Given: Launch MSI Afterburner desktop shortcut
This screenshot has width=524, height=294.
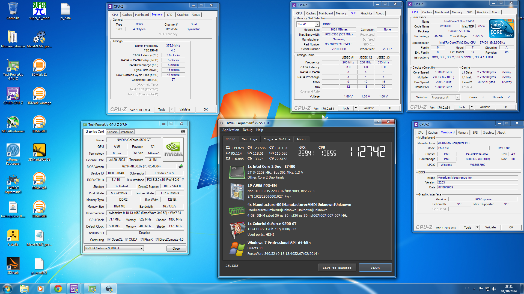Looking at the screenshot, I should coord(13,124).
